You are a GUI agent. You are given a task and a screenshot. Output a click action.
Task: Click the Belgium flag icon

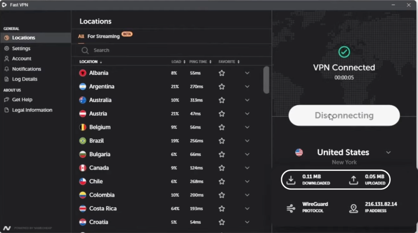[82, 127]
